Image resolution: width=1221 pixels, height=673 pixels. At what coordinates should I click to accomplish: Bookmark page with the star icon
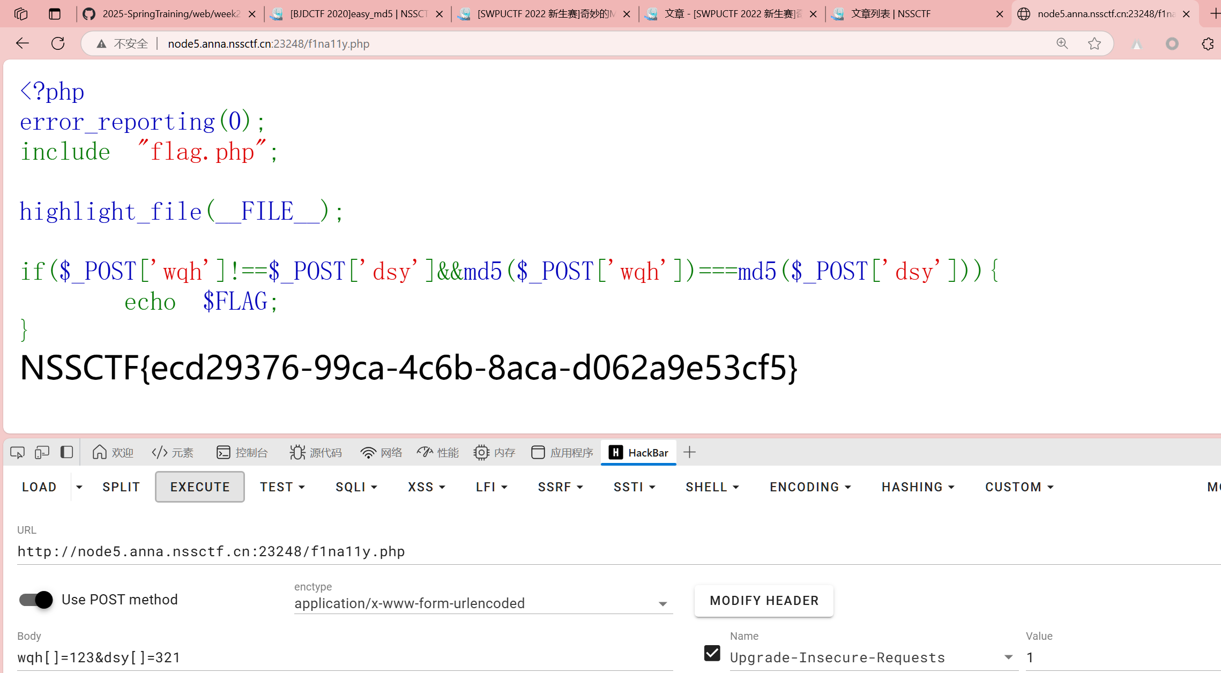[x=1094, y=43]
